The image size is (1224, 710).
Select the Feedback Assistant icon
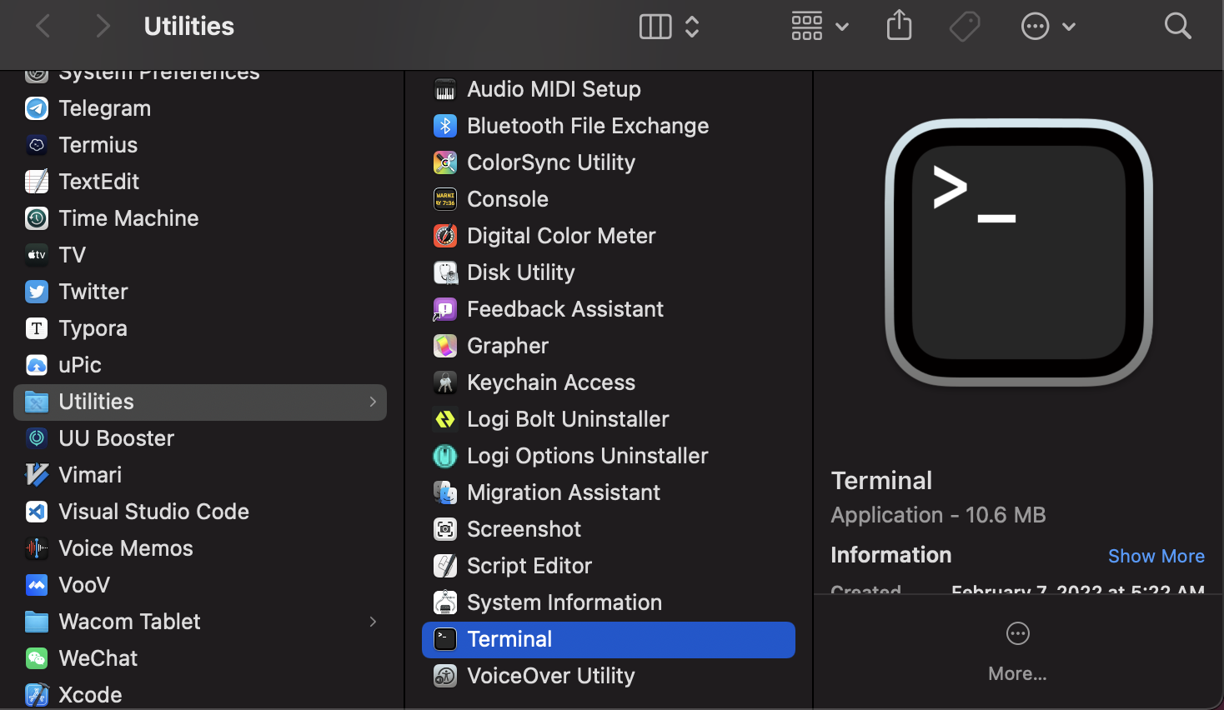pyautogui.click(x=445, y=309)
